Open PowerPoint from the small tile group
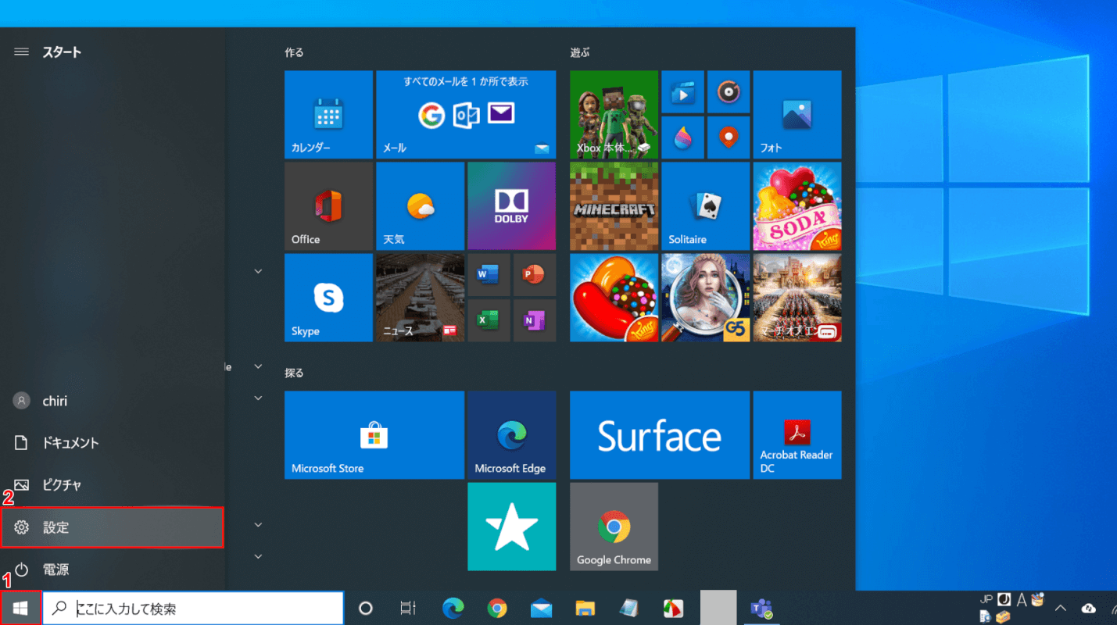 coord(535,274)
